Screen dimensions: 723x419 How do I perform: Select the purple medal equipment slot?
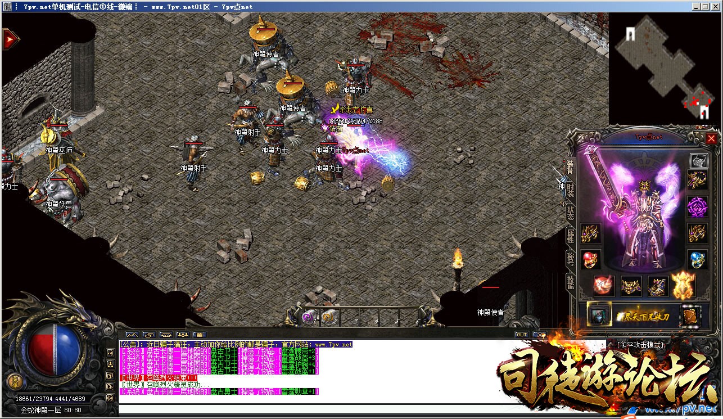(698, 207)
